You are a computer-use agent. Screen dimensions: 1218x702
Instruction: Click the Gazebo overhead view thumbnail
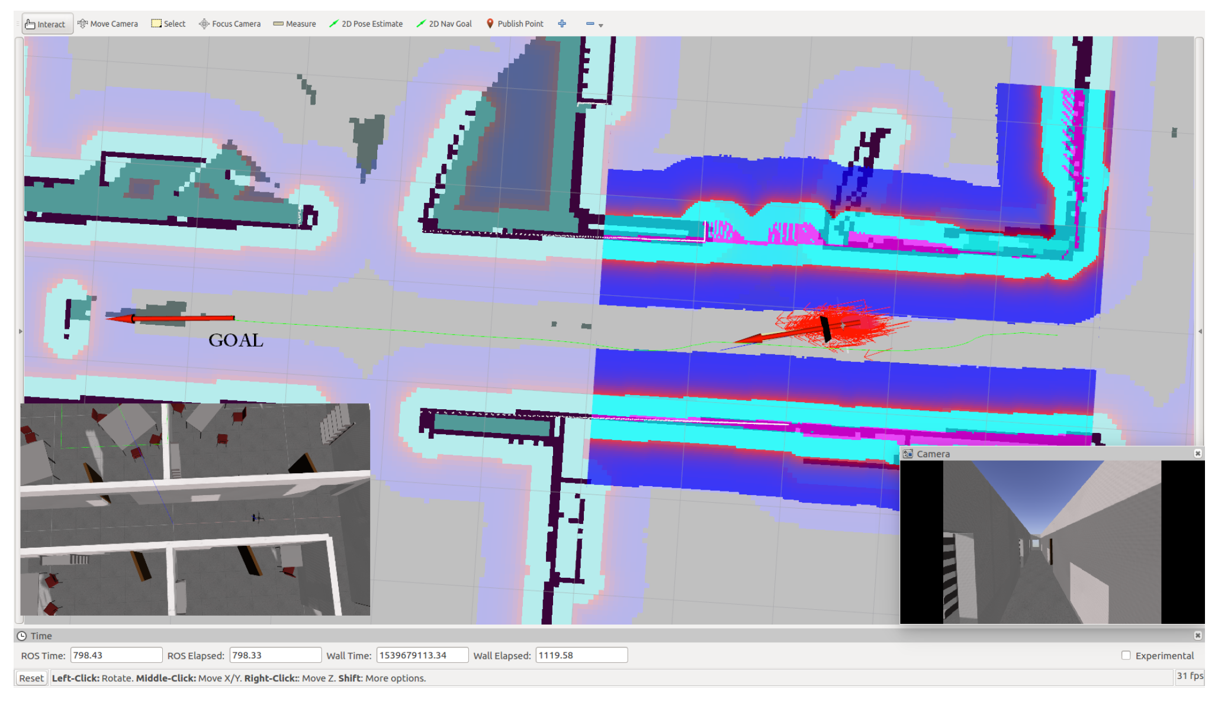pos(195,509)
